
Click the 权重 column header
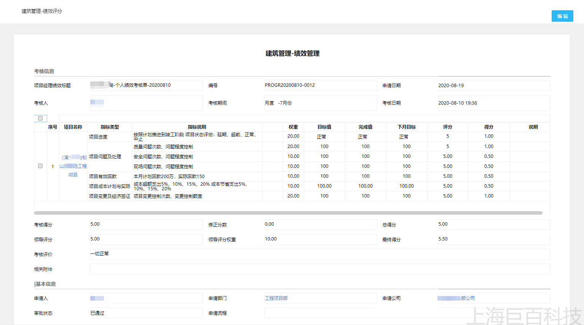[x=293, y=127]
